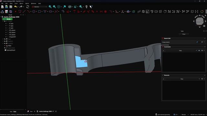Viewport: 207px width, 116px height.
Task: Apply the block constraint icon
Action: click(105, 12)
